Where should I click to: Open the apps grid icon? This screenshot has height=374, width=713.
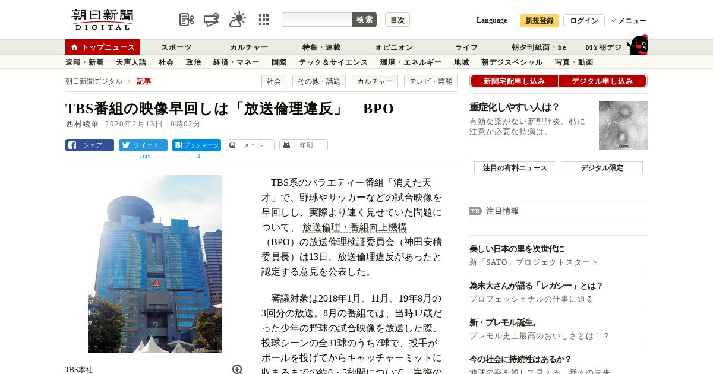264,20
